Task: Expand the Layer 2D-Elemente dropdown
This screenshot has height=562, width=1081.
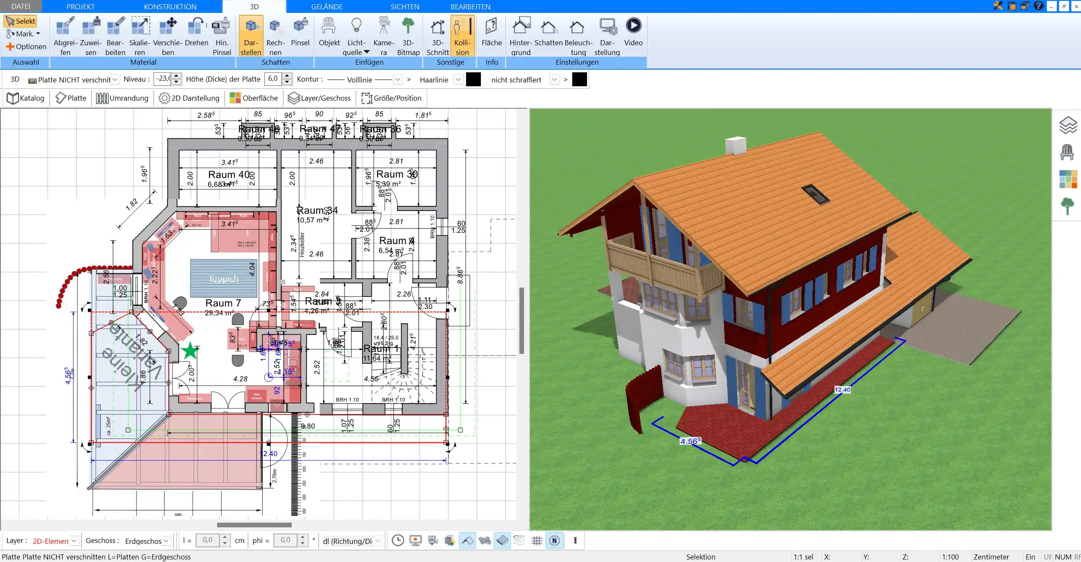Action: click(x=74, y=541)
